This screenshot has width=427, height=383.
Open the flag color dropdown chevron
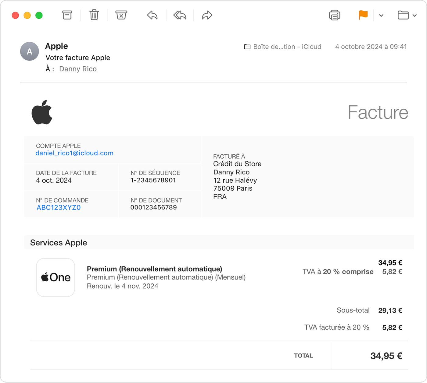click(381, 15)
